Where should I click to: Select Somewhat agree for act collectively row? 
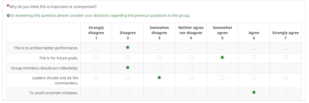coord(222,68)
